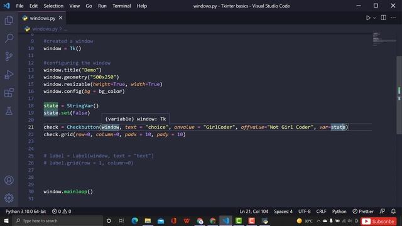Viewport: 402px width, 226px height.
Task: Click the Ln 21, Col 104 status
Action: click(254, 212)
